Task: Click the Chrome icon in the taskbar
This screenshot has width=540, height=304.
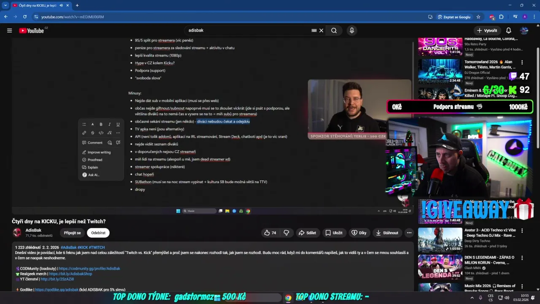Action: coord(288,298)
